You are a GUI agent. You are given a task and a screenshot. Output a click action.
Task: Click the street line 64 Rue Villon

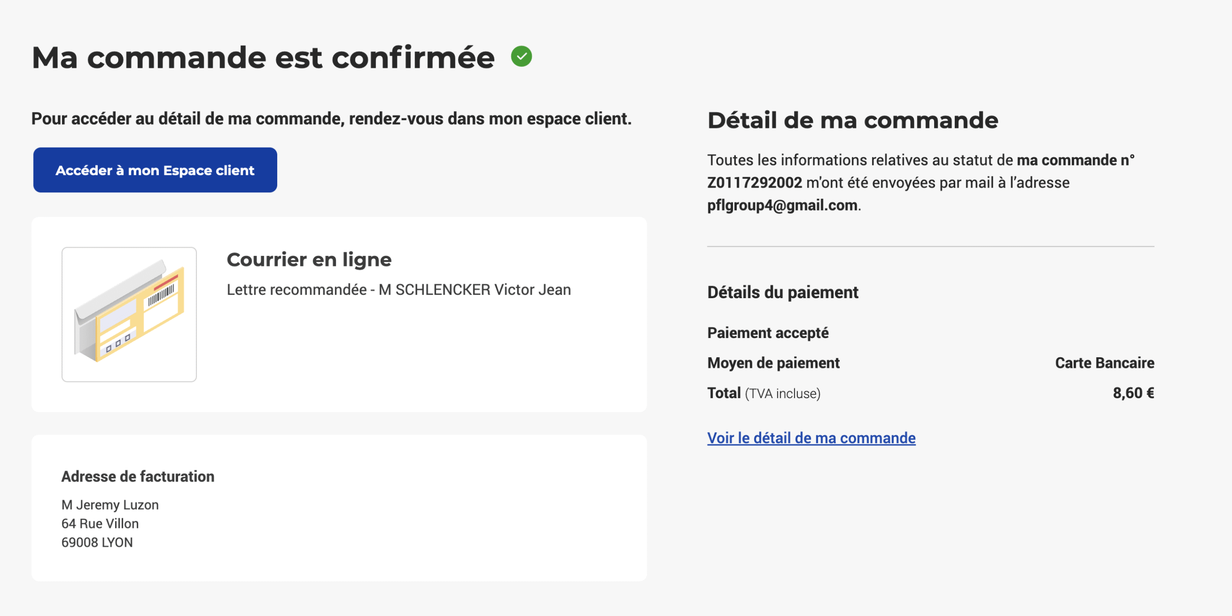tap(100, 524)
